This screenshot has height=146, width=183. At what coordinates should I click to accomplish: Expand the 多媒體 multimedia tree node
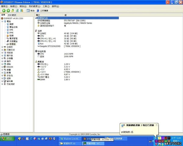pyautogui.click(x=2, y=58)
